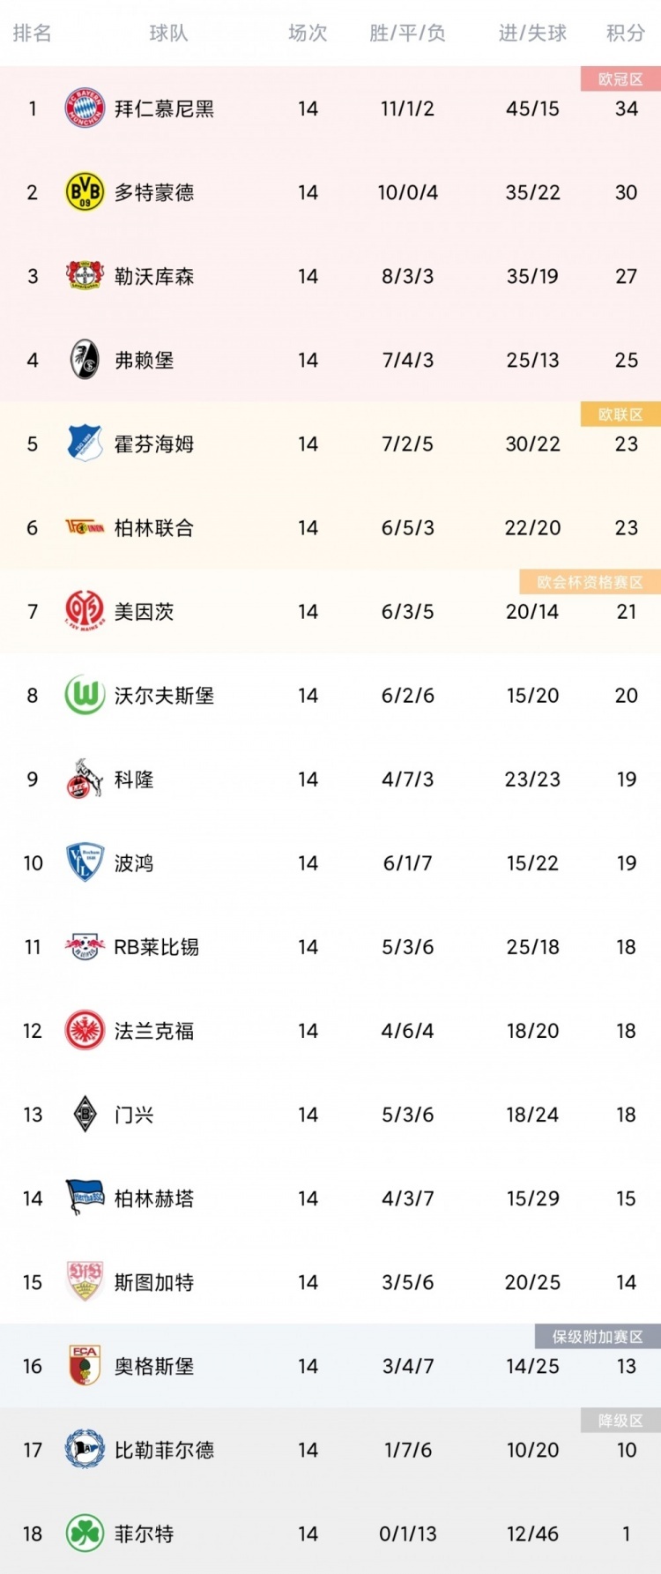Open the Freiburg team logo
The image size is (661, 1574).
point(85,360)
